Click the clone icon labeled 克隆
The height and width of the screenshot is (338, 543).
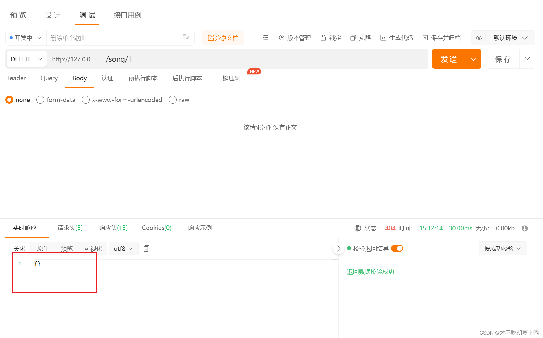point(353,38)
